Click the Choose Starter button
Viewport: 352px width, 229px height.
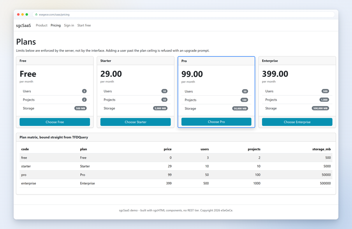136,122
